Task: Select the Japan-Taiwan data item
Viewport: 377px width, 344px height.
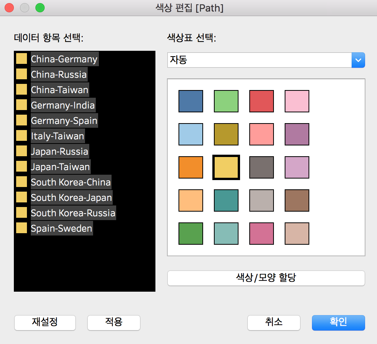Action: click(x=60, y=167)
